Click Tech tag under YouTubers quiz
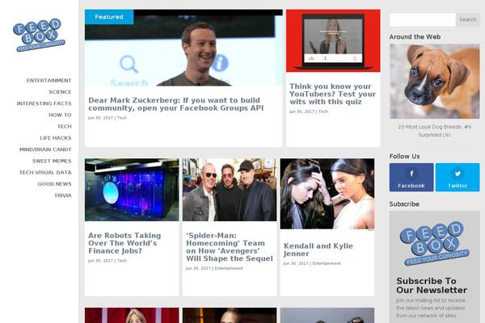Viewport: 485px width, 323px height. click(323, 111)
